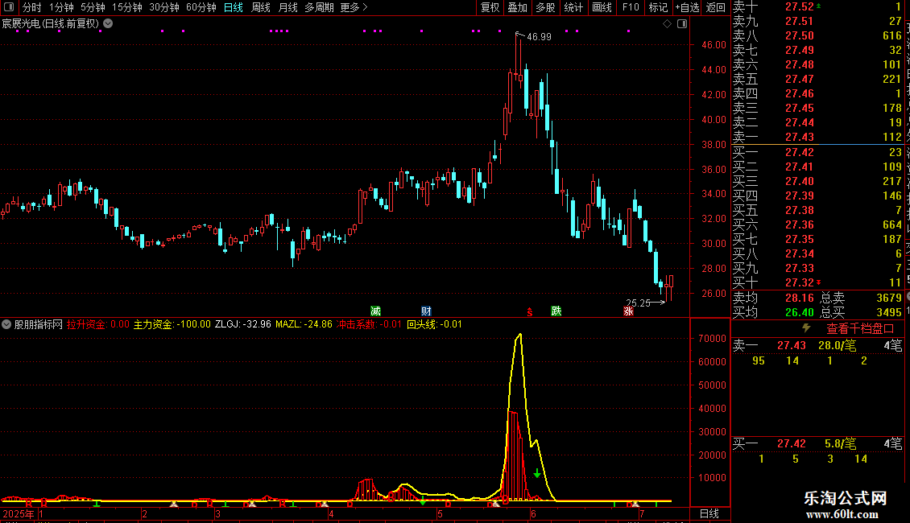Expand the 更多 periods menu
The width and height of the screenshot is (910, 523).
(x=354, y=7)
